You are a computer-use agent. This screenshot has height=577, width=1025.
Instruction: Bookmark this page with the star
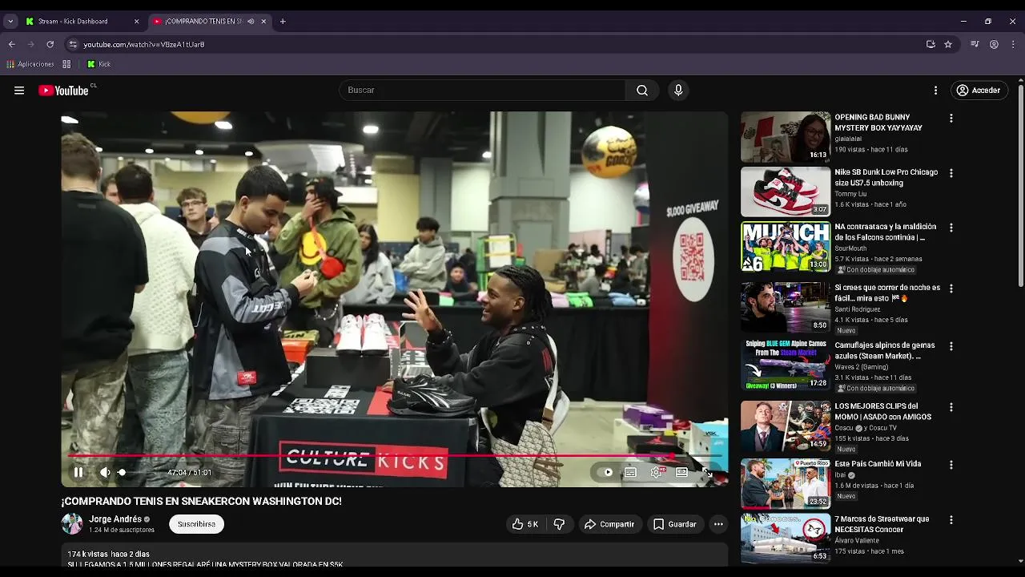pos(948,44)
